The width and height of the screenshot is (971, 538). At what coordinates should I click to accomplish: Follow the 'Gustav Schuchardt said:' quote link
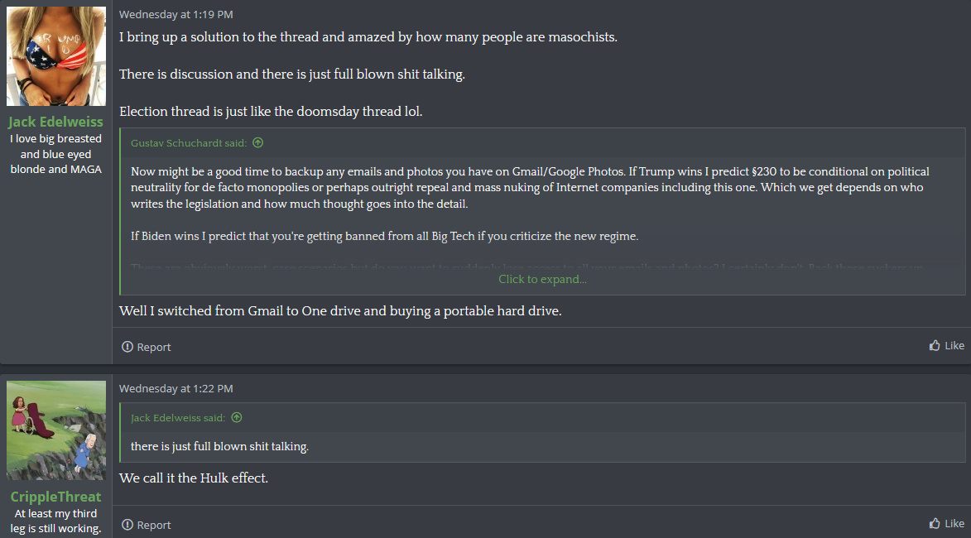coord(189,143)
